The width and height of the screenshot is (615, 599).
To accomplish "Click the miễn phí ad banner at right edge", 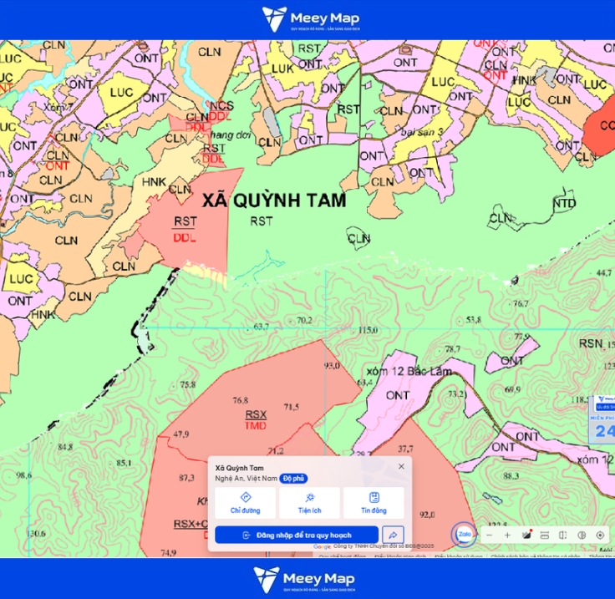I will pos(602,419).
